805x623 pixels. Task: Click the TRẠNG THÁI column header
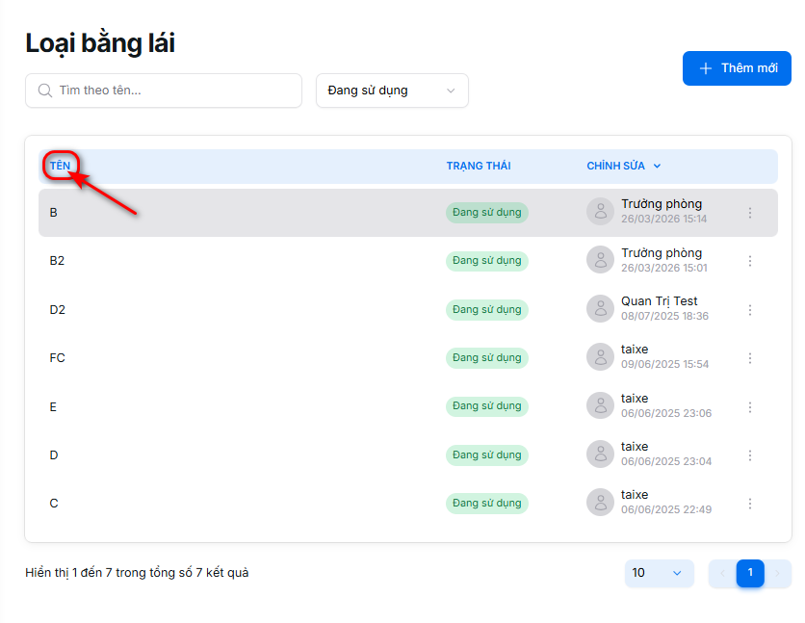(x=478, y=166)
